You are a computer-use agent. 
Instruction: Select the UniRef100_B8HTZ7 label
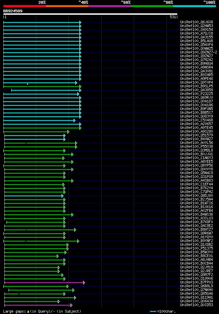pyautogui.click(x=196, y=230)
